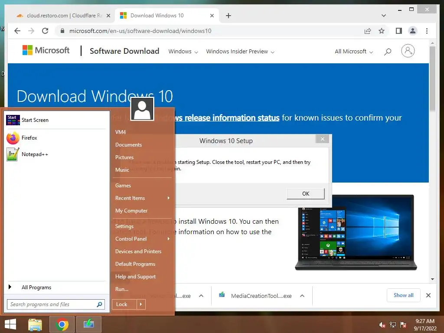Open File Explorer from taskbar
The height and width of the screenshot is (333, 444).
[x=35, y=324]
